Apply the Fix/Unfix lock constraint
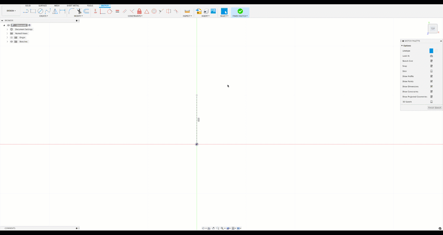This screenshot has height=235, width=443. click(x=139, y=12)
